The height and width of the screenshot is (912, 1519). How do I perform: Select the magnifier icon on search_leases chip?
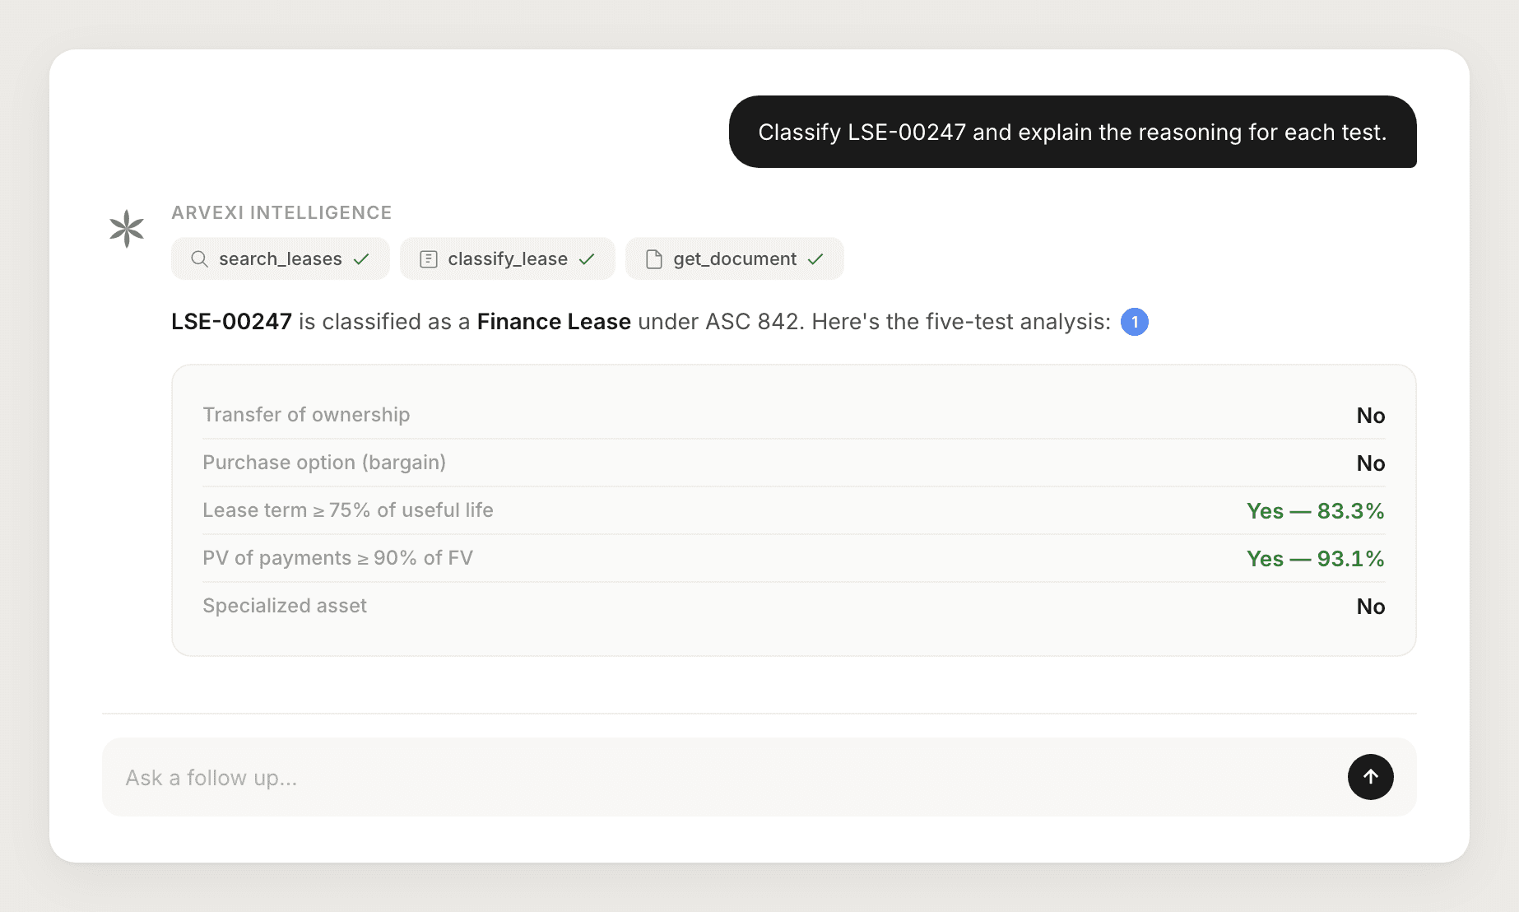[198, 258]
